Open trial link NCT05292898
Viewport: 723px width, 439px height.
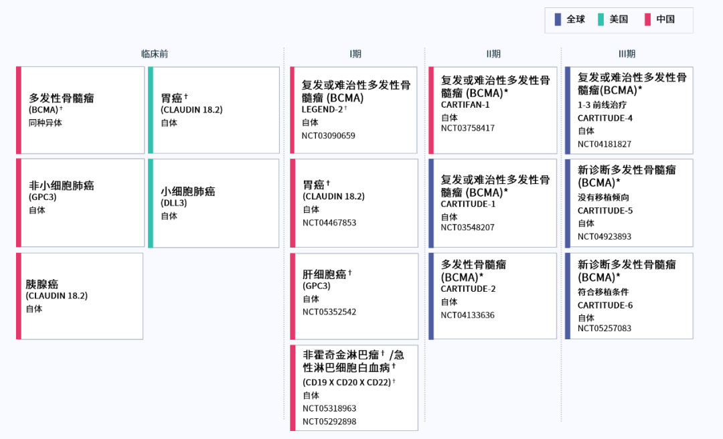pos(329,422)
